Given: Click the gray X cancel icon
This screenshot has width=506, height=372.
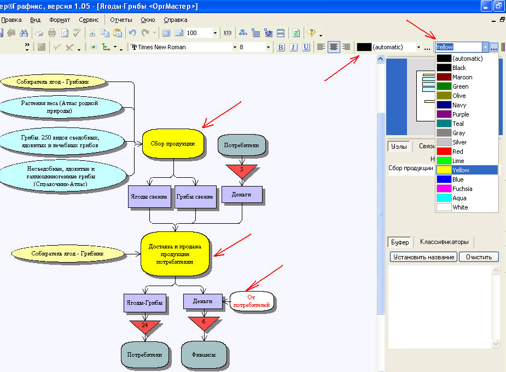Looking at the screenshot, I should [x=69, y=48].
